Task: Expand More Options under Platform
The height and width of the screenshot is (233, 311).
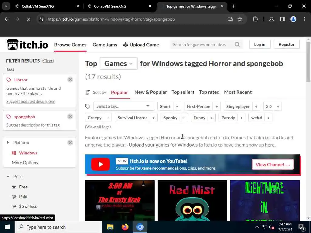Action: click(x=25, y=163)
